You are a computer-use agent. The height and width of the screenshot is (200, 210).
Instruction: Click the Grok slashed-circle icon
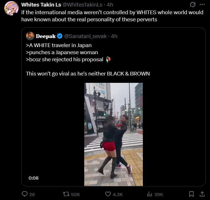[193, 5]
